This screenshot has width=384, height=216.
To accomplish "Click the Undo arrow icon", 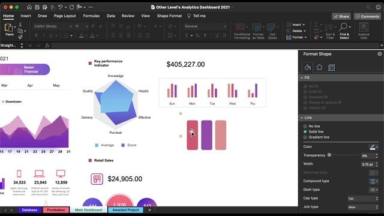I will (60, 7).
